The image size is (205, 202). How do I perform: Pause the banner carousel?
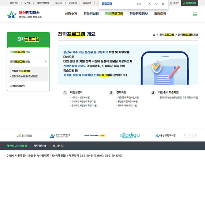(x=190, y=135)
